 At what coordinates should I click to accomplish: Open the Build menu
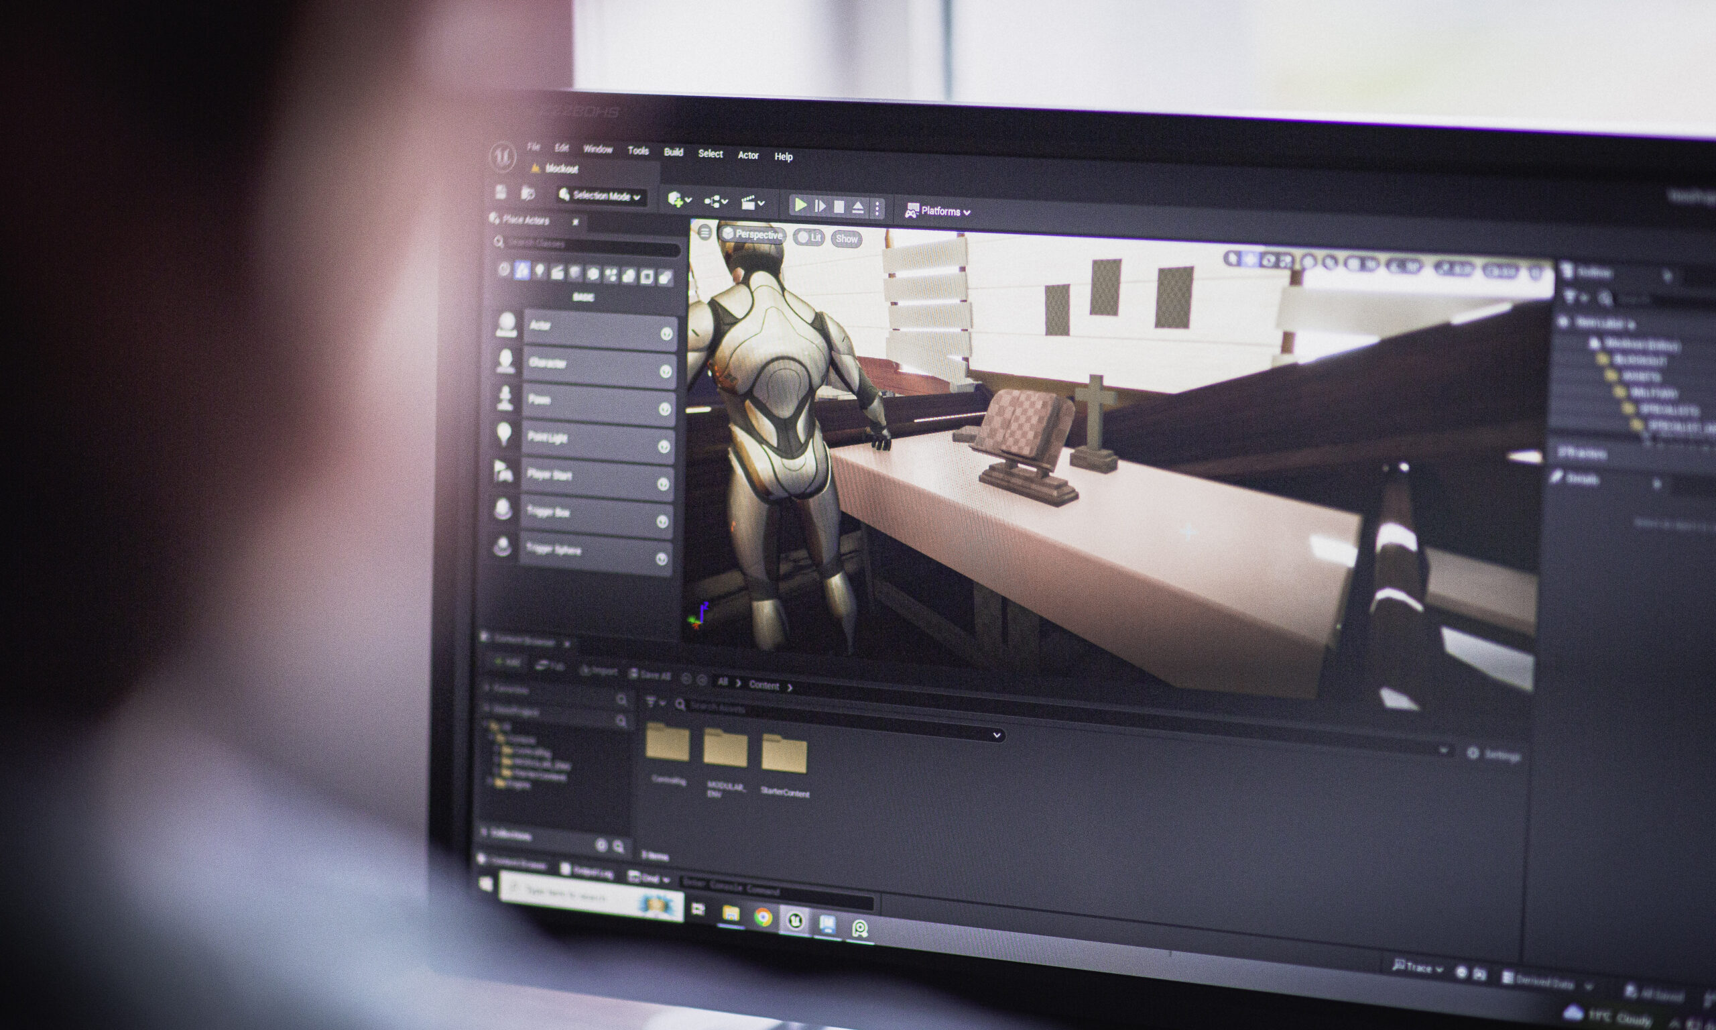point(673,152)
